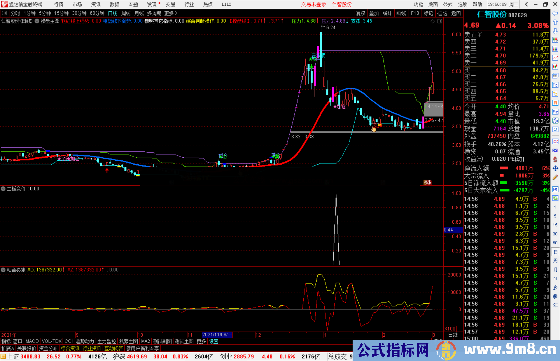Expand the 操盘主图 indicator dropdown arrow

[x=37, y=21]
